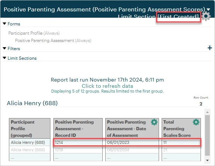Click Participant Profile (grouped) column header

(30, 128)
